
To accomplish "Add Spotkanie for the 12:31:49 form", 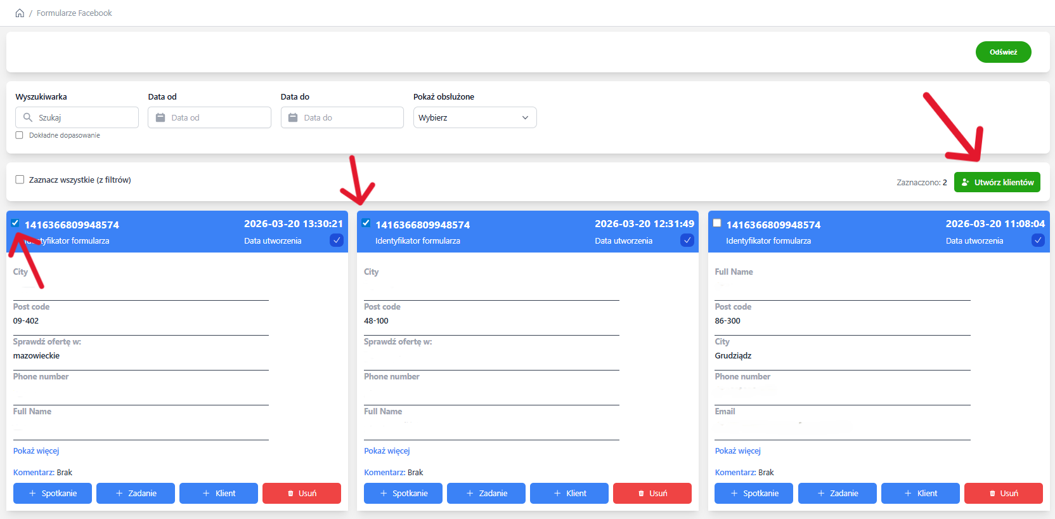I will click(x=403, y=493).
